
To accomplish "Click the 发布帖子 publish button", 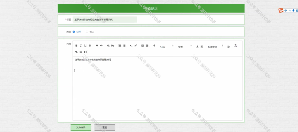I will pos(81,127).
